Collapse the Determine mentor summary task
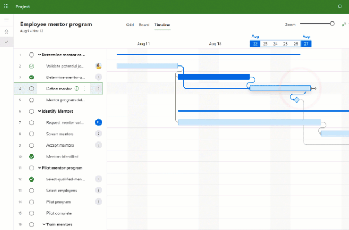The image size is (349, 230). coord(40,55)
